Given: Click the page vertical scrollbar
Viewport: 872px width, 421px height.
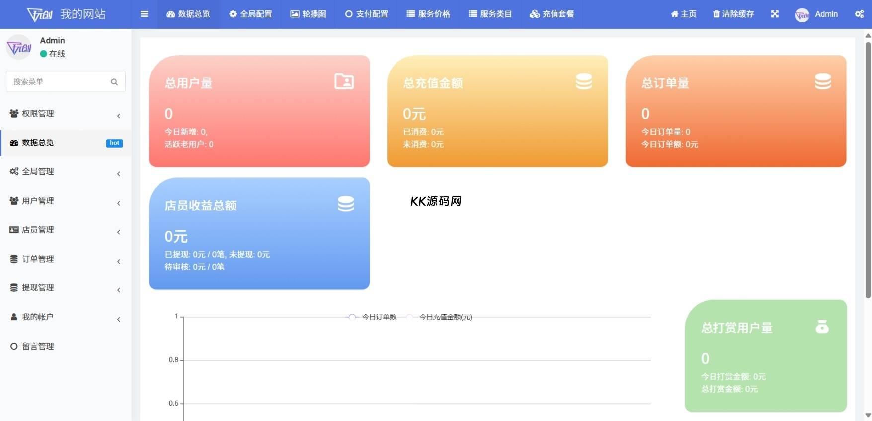Looking at the screenshot, I should (868, 169).
